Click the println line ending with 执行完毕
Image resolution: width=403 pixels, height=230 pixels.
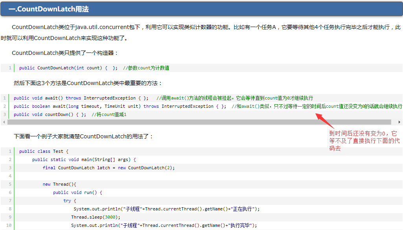[164, 225]
